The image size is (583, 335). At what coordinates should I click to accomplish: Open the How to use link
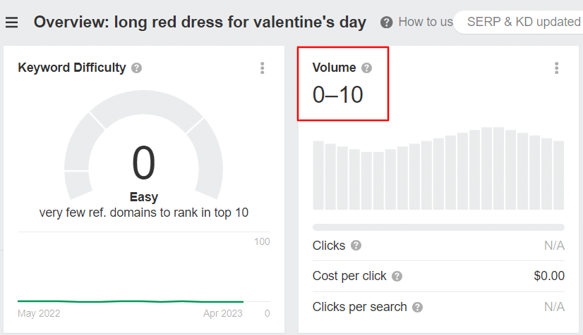tap(426, 22)
